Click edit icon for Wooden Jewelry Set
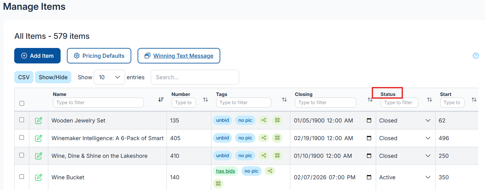The height and width of the screenshot is (190, 485). pyautogui.click(x=38, y=121)
